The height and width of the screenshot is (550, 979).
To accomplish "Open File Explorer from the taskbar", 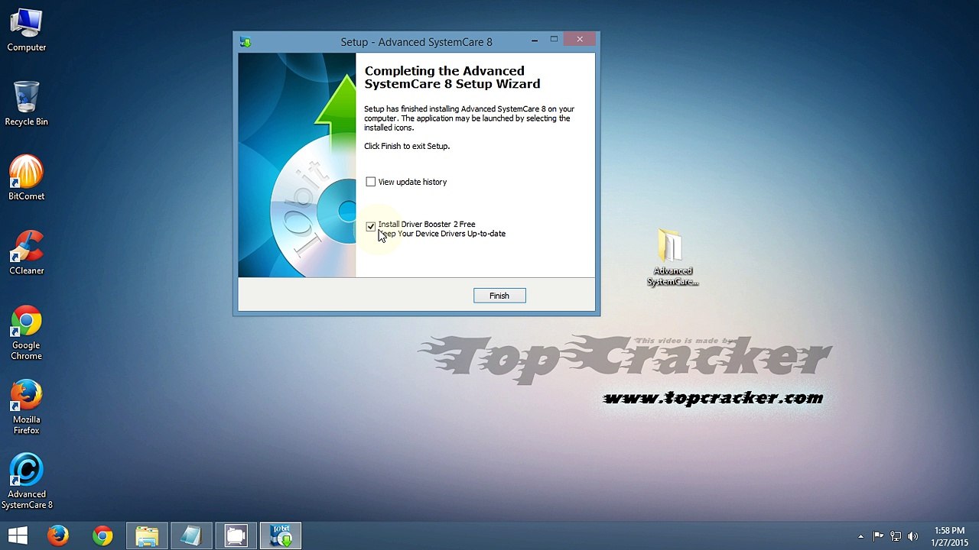I will (x=147, y=536).
